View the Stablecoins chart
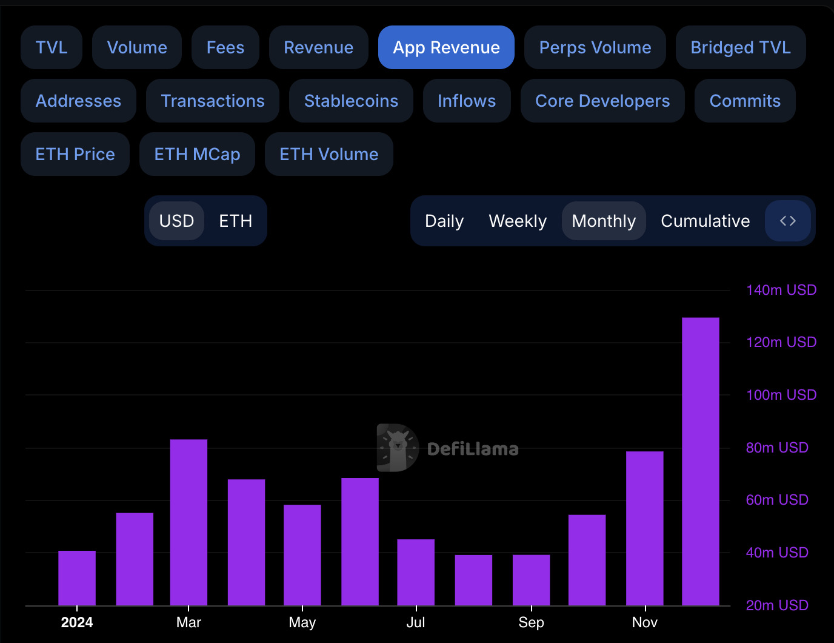 click(351, 101)
